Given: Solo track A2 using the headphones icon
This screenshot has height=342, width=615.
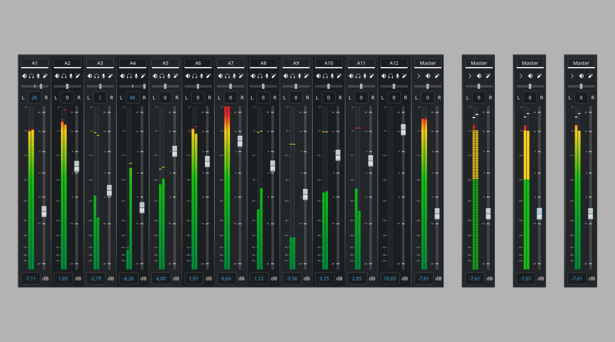Looking at the screenshot, I should (64, 76).
